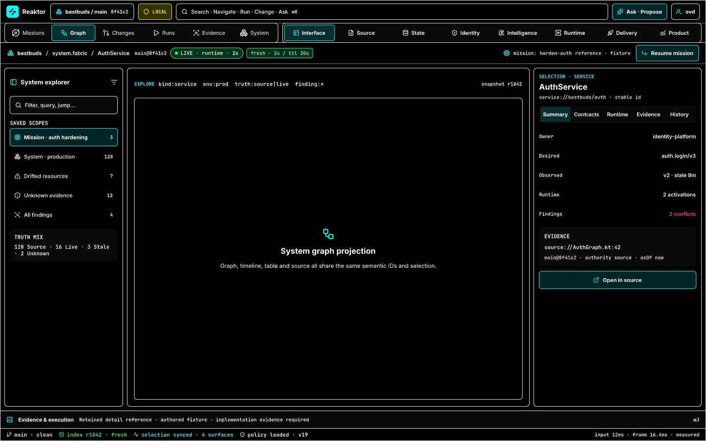Click the Reaktor logo icon
Screen dimensions: 706x441
12,12
